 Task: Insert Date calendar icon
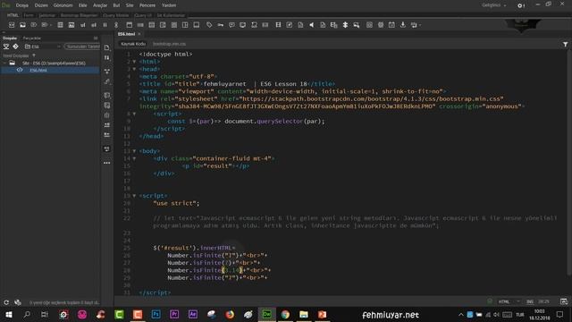pyautogui.click(x=391, y=25)
